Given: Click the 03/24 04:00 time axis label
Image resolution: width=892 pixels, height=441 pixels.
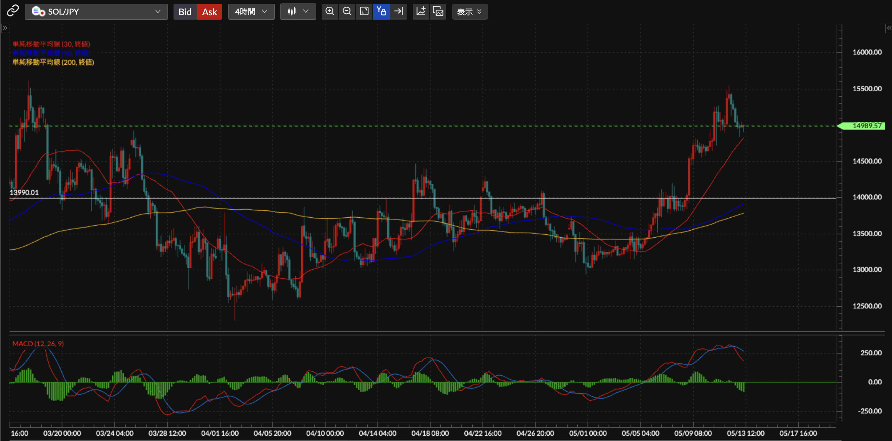Looking at the screenshot, I should [x=115, y=433].
